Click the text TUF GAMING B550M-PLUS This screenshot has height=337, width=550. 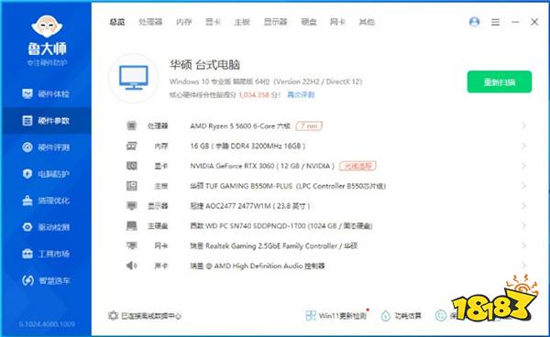click(248, 186)
